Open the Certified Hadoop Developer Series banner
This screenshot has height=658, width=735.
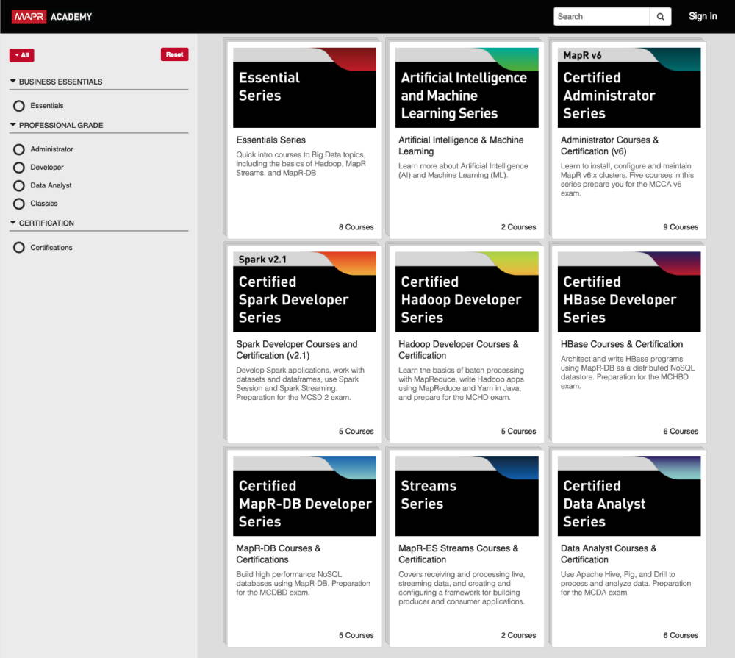[x=467, y=292]
